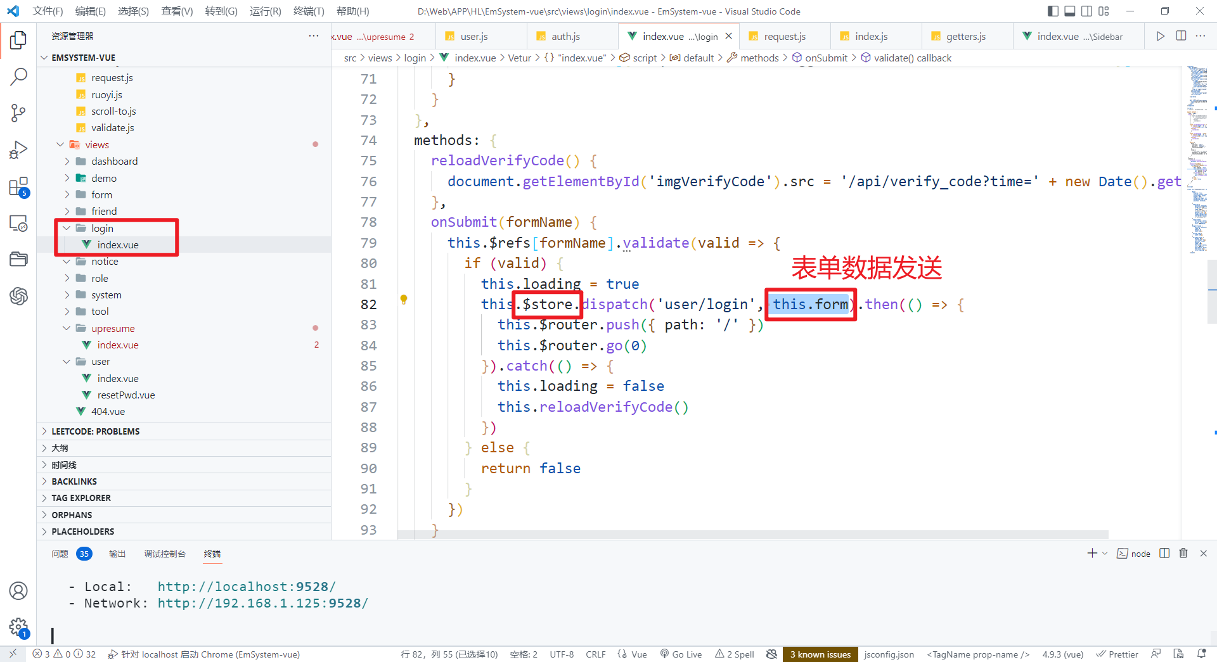1217x662 pixels.
Task: Open the Extensions view
Action: (18, 188)
